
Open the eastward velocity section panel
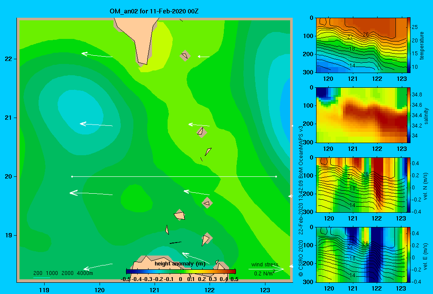click(362, 255)
